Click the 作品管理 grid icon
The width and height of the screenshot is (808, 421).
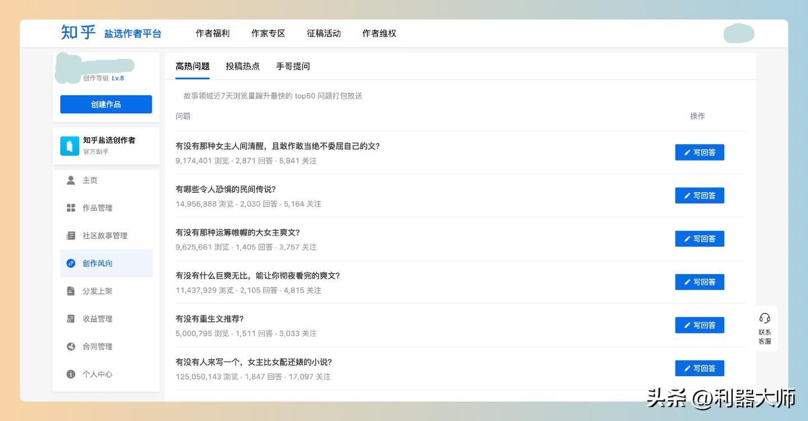[x=71, y=208]
